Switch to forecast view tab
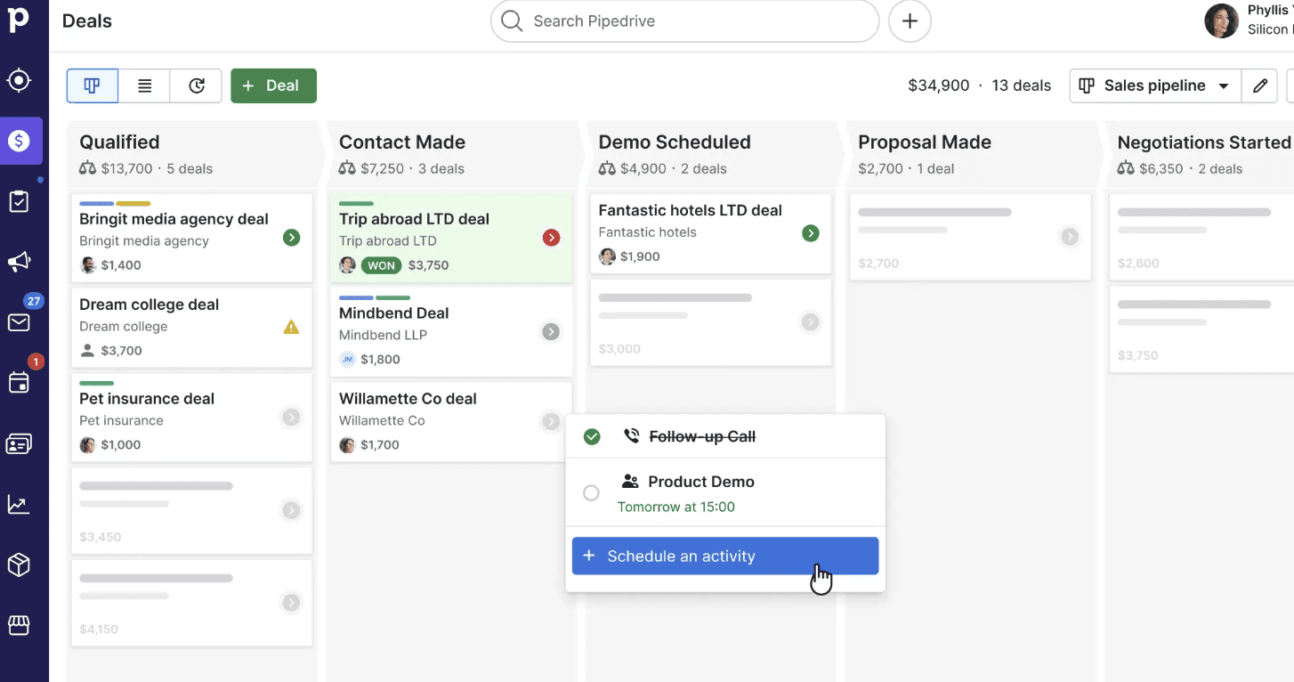The image size is (1294, 682). pyautogui.click(x=196, y=85)
